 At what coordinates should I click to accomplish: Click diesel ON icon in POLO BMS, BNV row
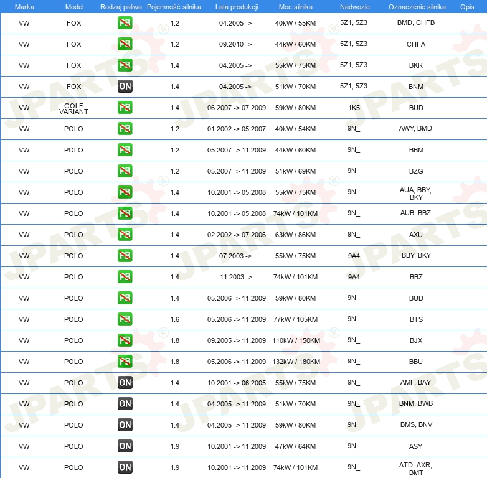pos(125,424)
